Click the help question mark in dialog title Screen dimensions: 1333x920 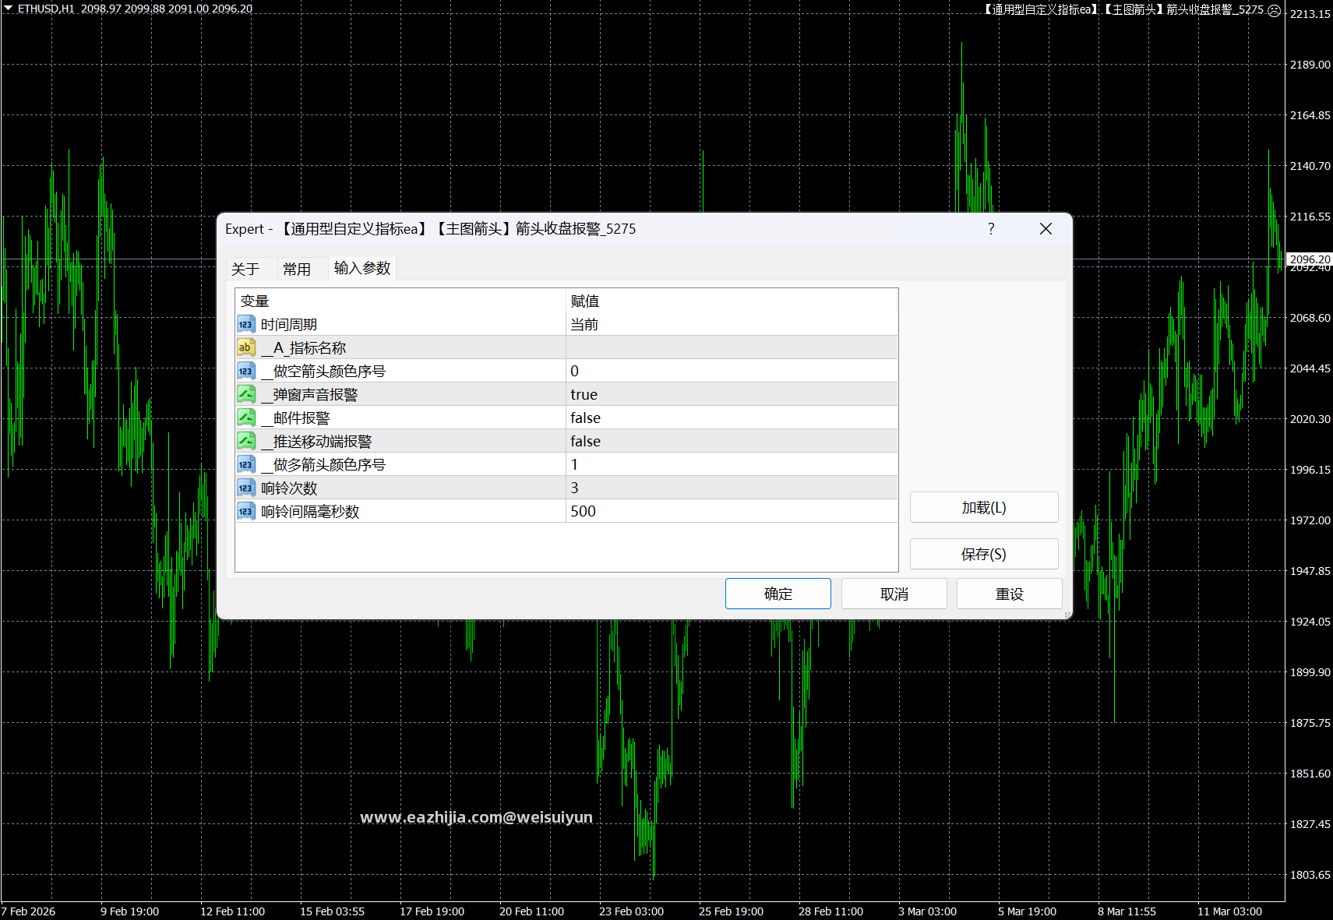991,228
